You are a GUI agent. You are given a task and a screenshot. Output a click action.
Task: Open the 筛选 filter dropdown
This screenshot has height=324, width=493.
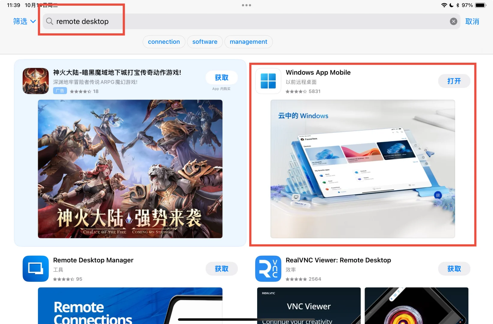point(24,21)
